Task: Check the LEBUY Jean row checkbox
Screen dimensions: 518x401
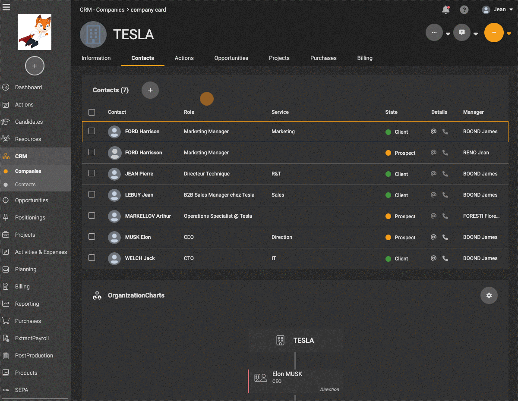Action: [92, 194]
